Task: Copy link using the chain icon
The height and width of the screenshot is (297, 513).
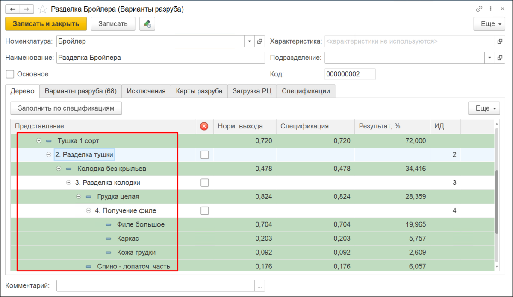Action: pyautogui.click(x=479, y=9)
